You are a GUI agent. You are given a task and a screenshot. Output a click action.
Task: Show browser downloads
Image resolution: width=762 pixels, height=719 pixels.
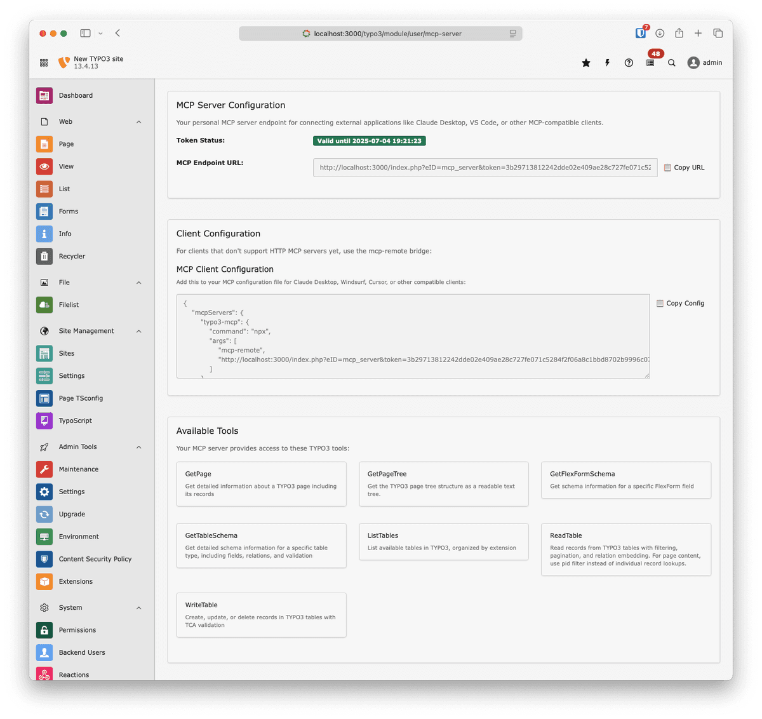[660, 33]
